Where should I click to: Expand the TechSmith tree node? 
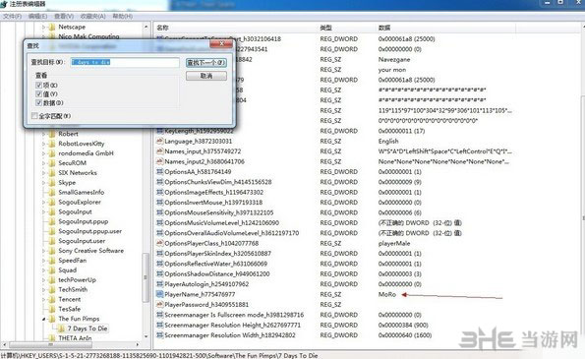click(x=43, y=289)
